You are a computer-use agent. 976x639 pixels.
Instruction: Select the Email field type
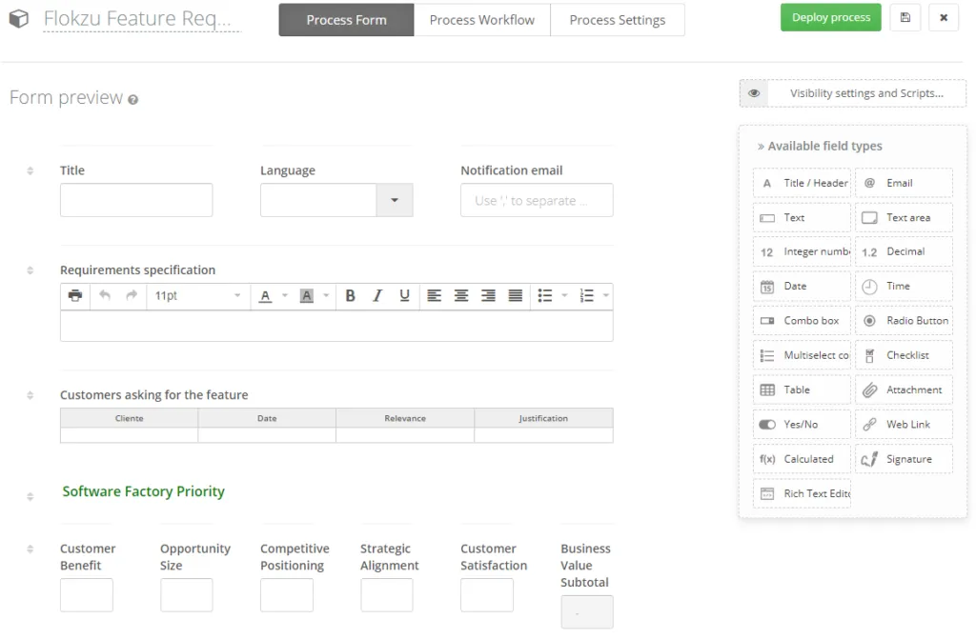904,183
